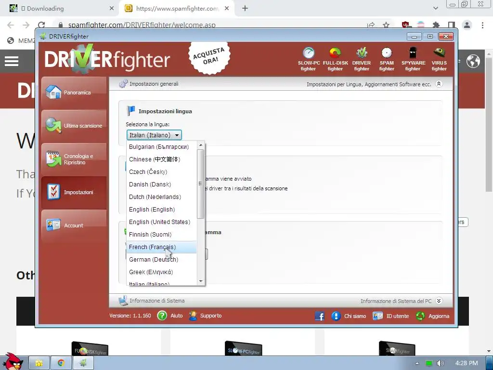Click DRIVER fighter icon in header
The width and height of the screenshot is (493, 370).
click(362, 59)
